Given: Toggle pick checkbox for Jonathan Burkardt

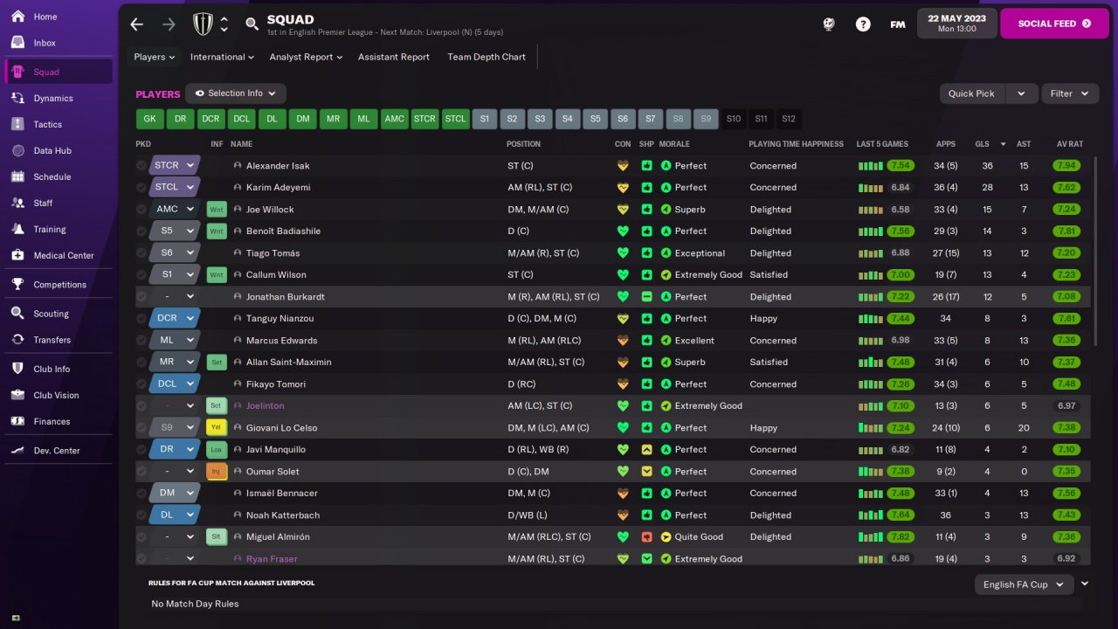Looking at the screenshot, I should (141, 296).
